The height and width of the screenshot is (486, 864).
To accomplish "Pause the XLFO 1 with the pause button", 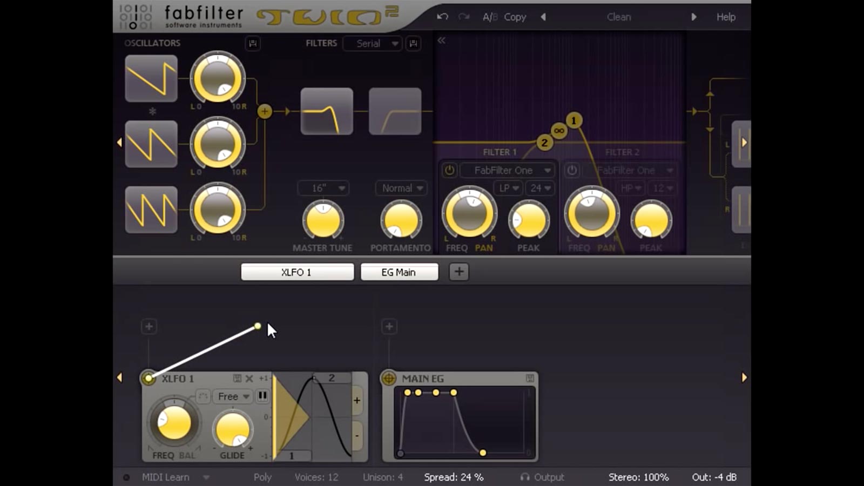I will coord(262,396).
